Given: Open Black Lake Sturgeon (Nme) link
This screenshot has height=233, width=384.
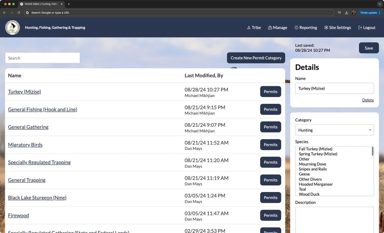Looking at the screenshot, I should [x=37, y=198].
